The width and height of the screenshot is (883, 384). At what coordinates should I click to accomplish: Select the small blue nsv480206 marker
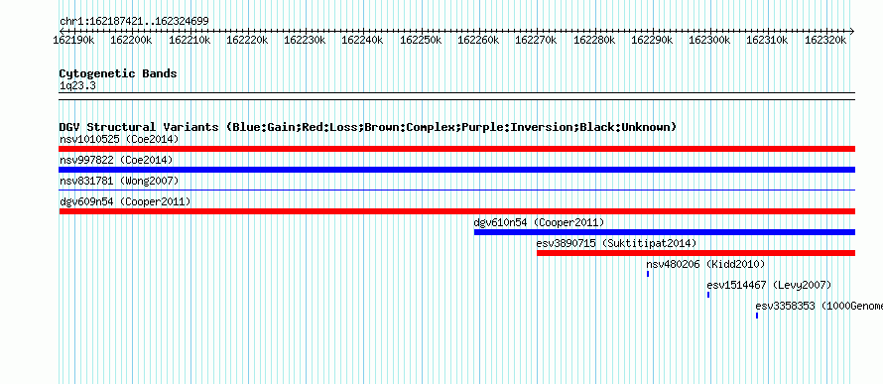click(648, 274)
